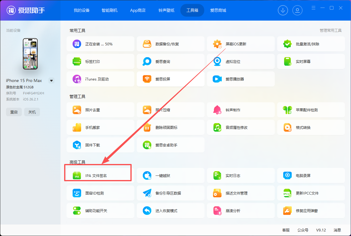
Task: Open 公众号 in the bottom bar
Action: click(x=303, y=230)
